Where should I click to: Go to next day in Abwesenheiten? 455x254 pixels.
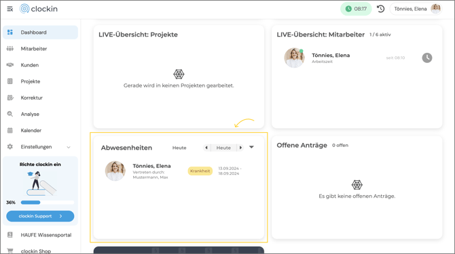point(240,148)
